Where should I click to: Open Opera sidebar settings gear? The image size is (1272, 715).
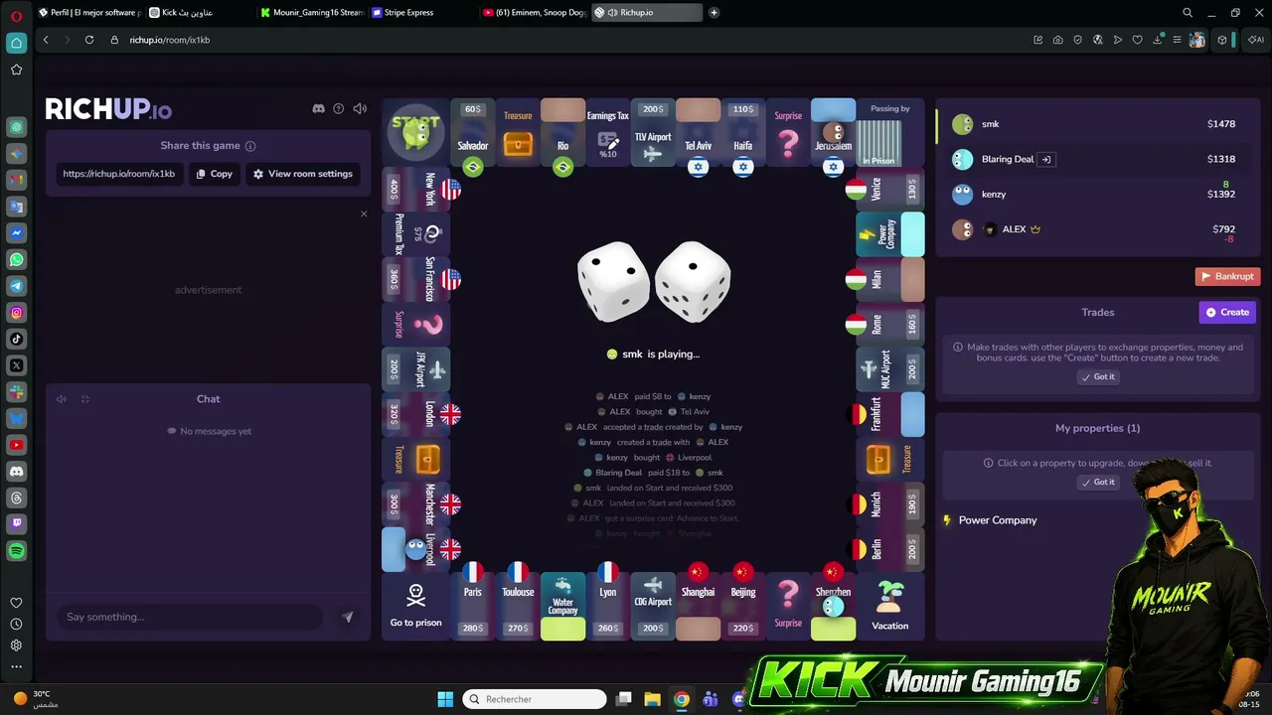point(16,645)
